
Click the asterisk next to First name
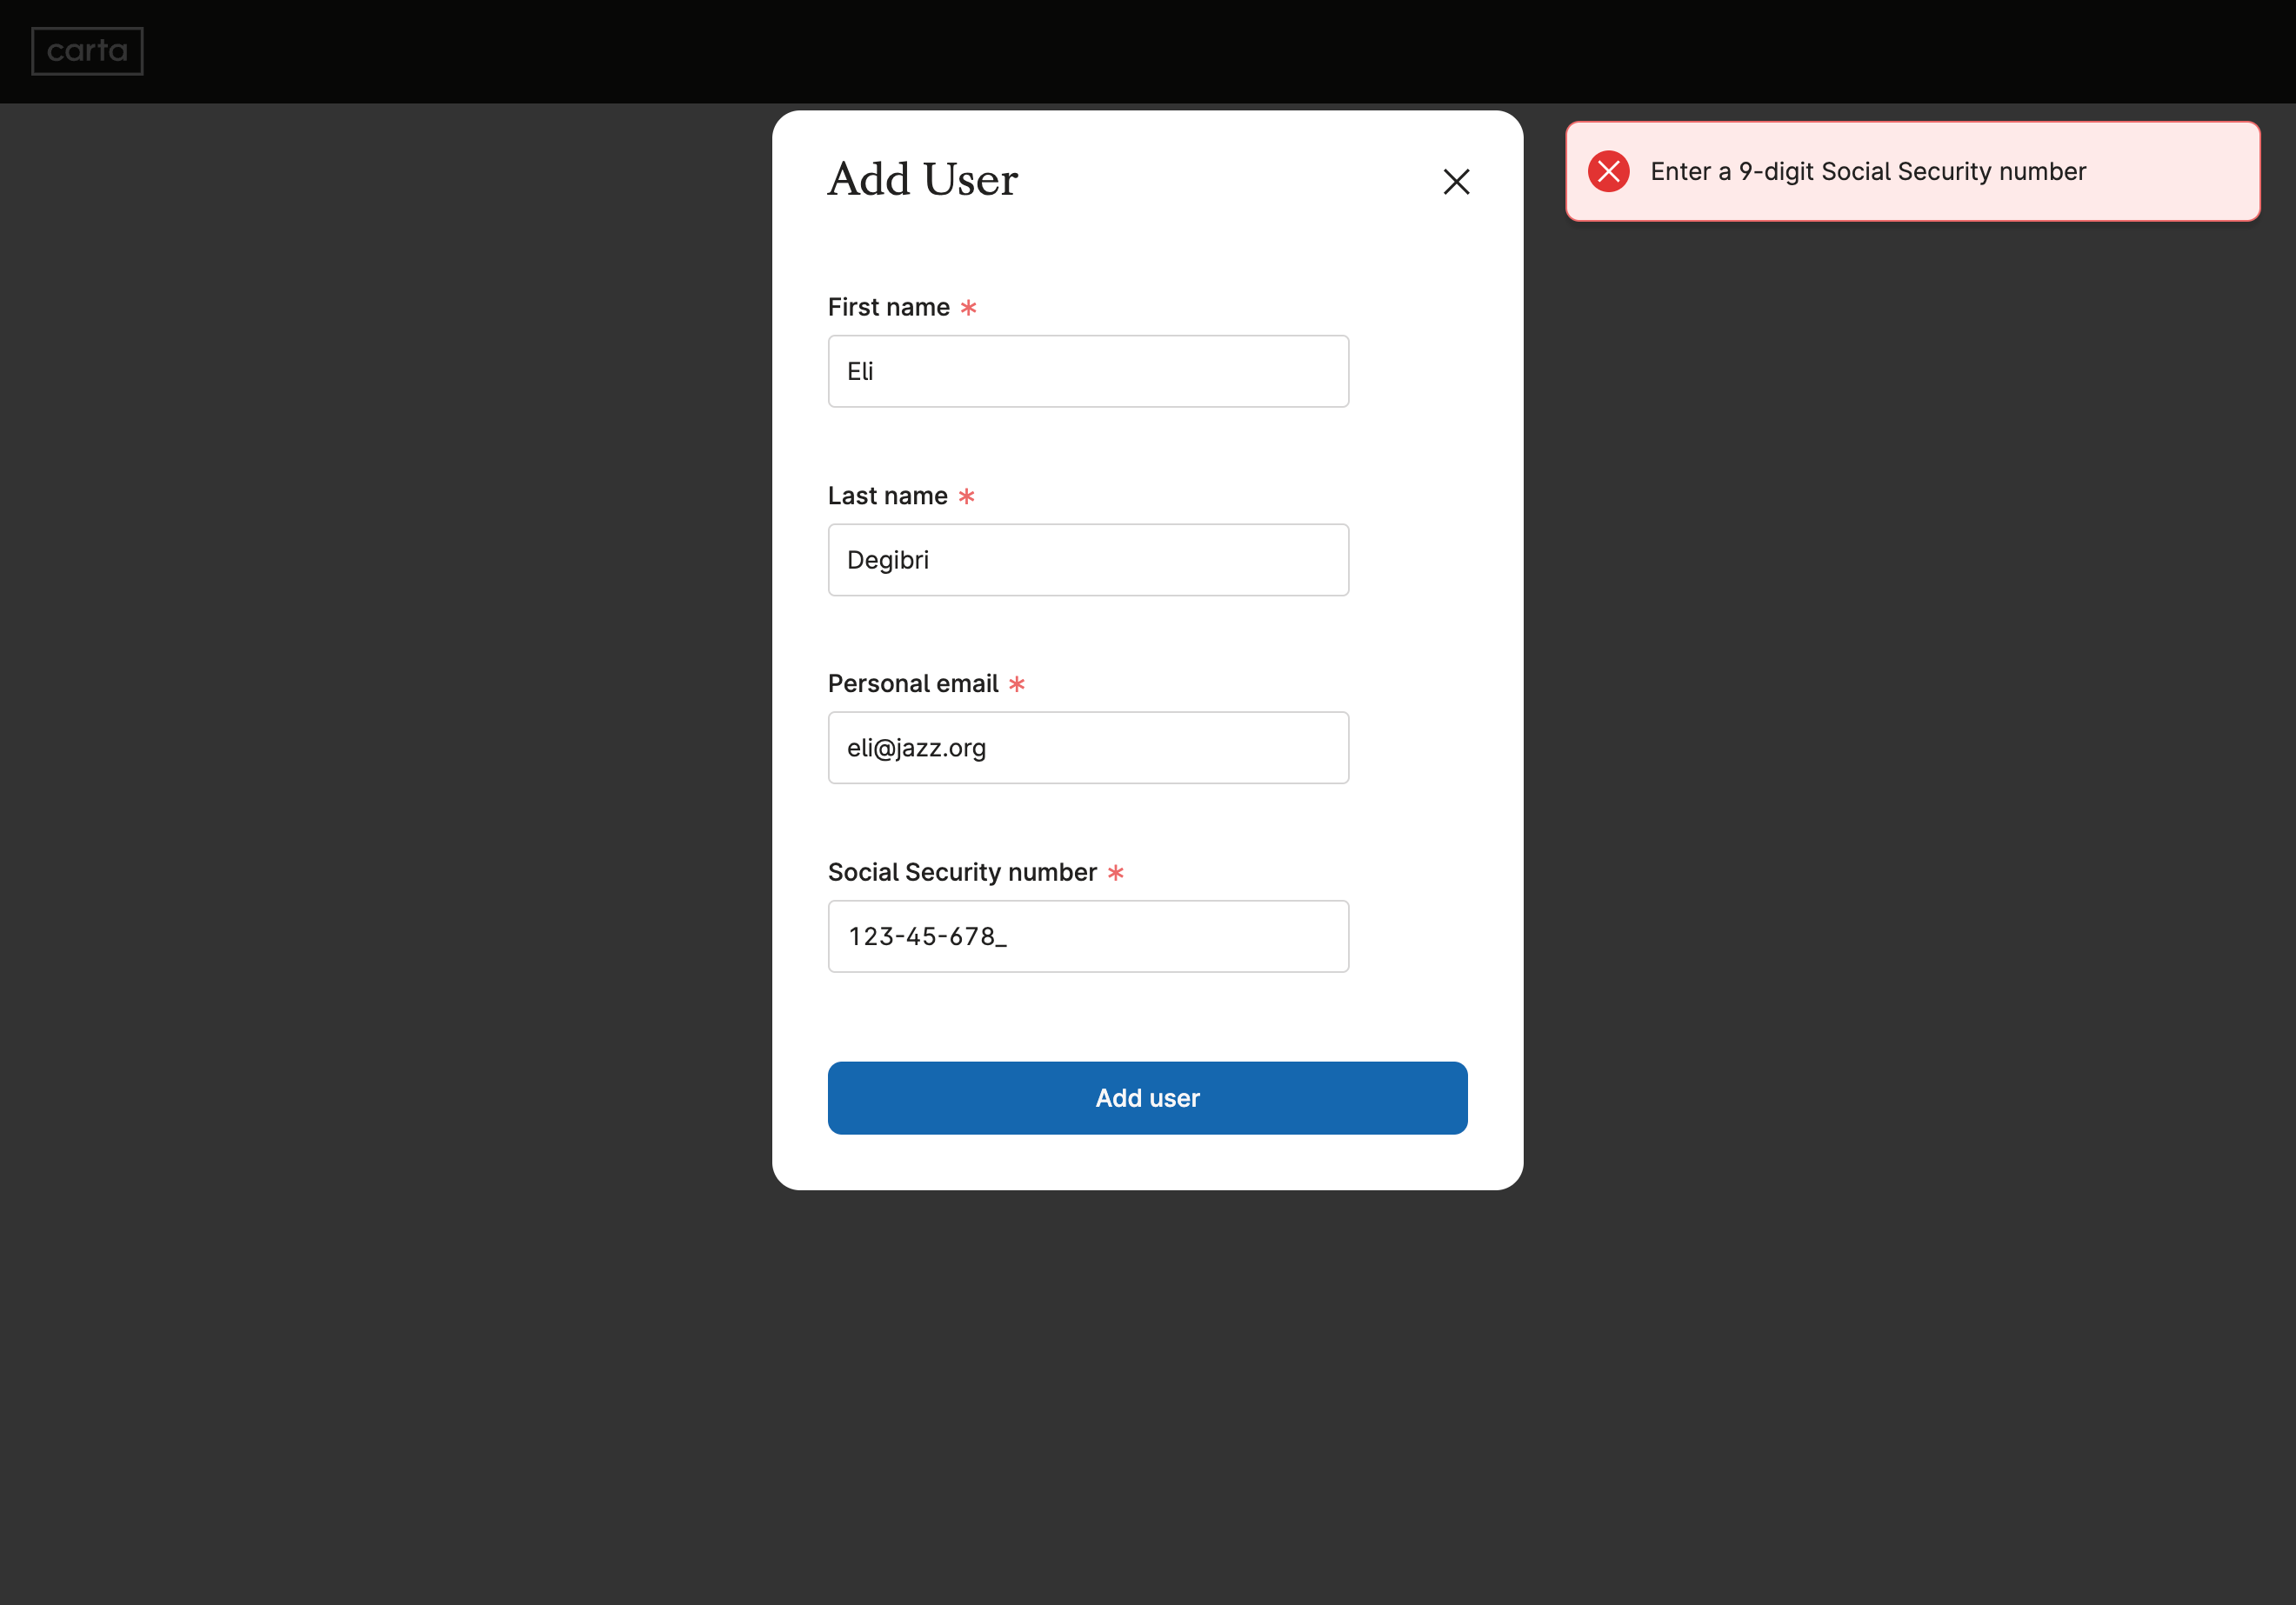968,307
